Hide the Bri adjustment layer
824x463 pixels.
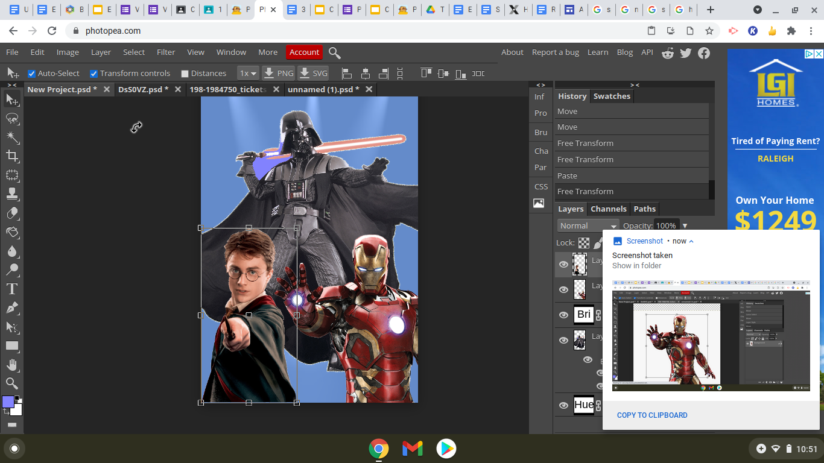[563, 315]
